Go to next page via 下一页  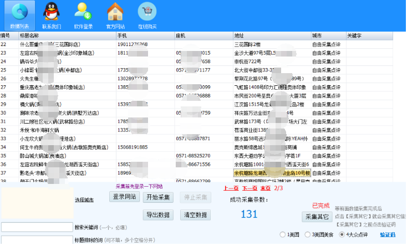click(251, 188)
